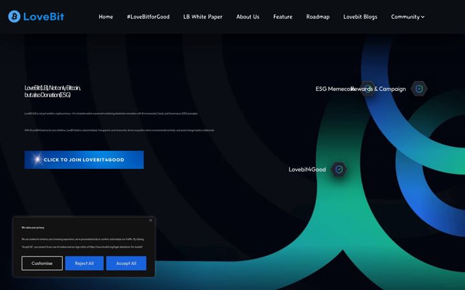Open the Home menu item
The width and height of the screenshot is (465, 290).
106,17
